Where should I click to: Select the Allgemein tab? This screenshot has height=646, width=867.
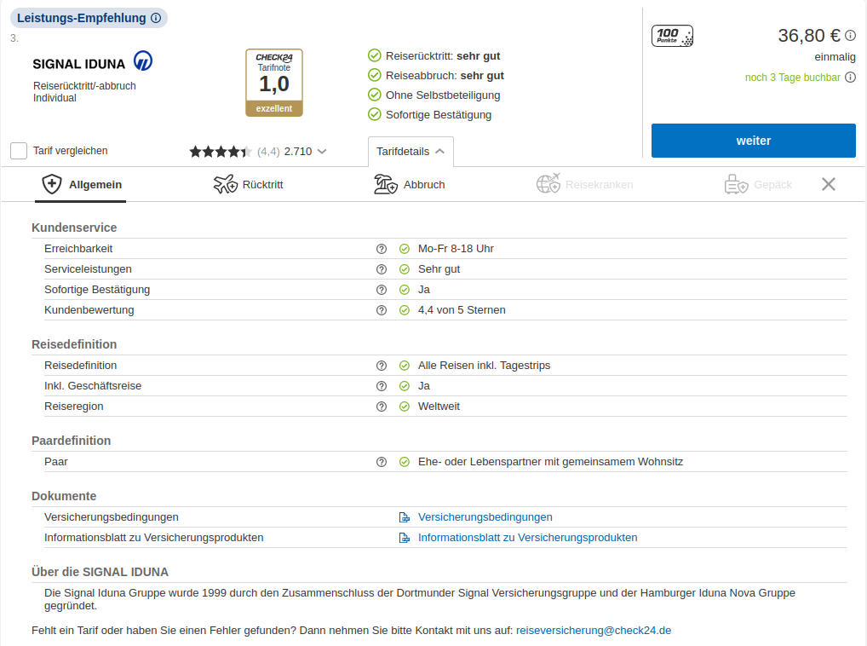(82, 185)
